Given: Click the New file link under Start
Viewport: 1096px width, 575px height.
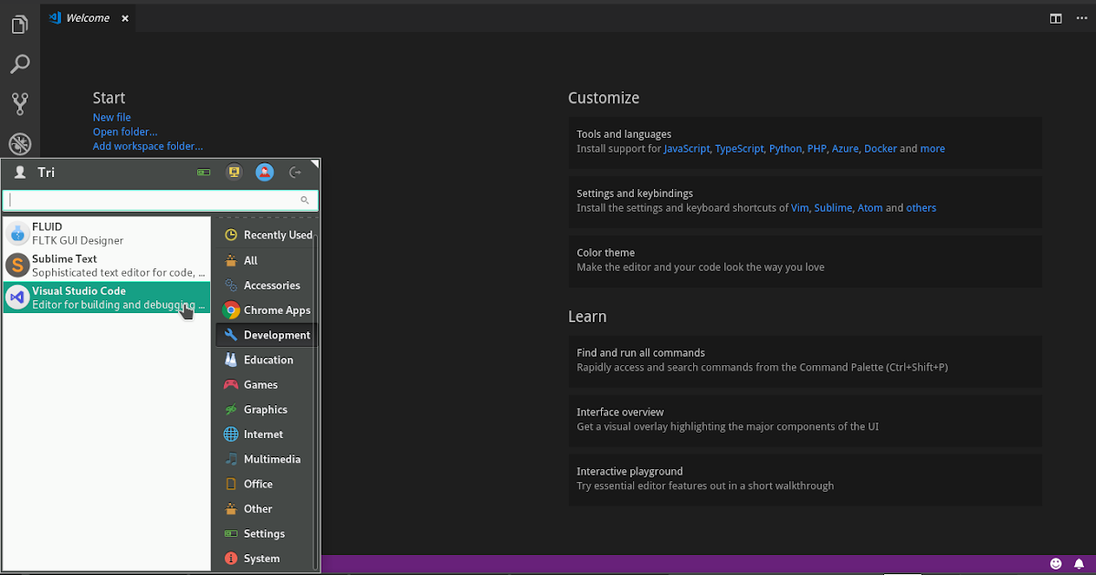Looking at the screenshot, I should tap(111, 117).
